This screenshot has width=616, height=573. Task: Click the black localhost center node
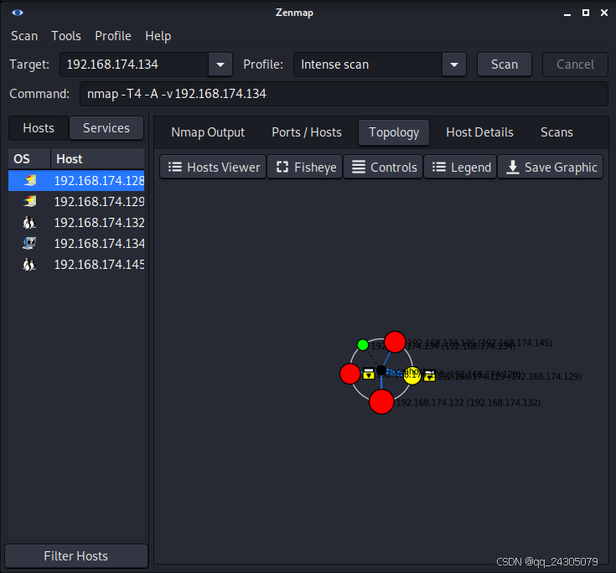[381, 370]
